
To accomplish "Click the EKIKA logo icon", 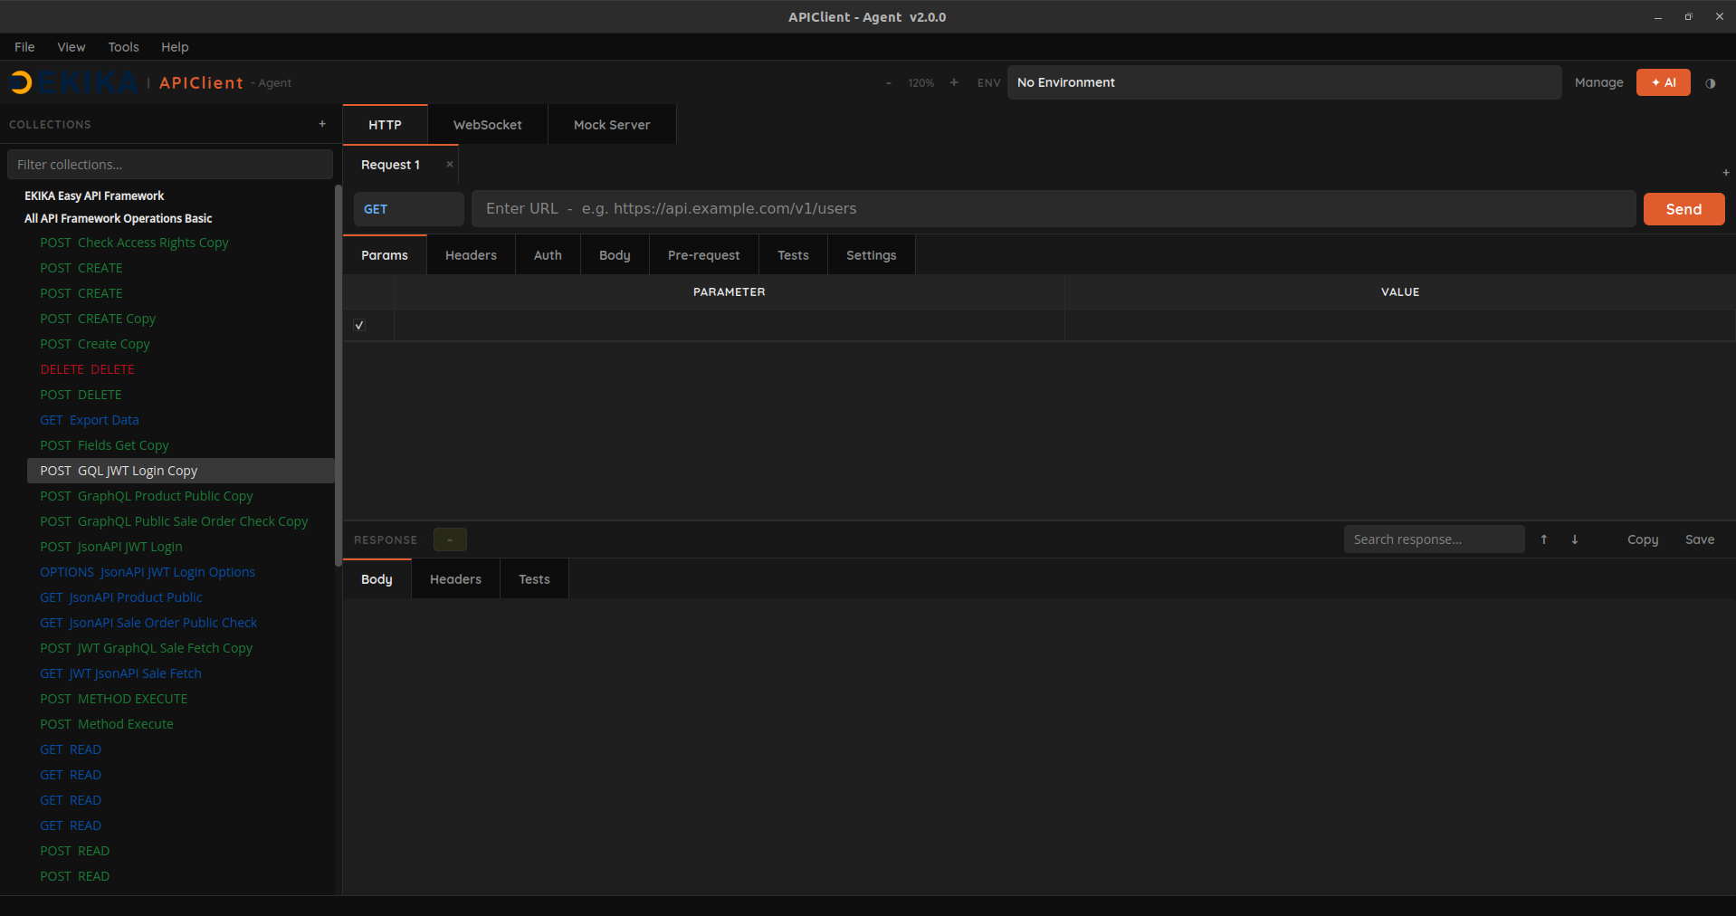I will (21, 82).
